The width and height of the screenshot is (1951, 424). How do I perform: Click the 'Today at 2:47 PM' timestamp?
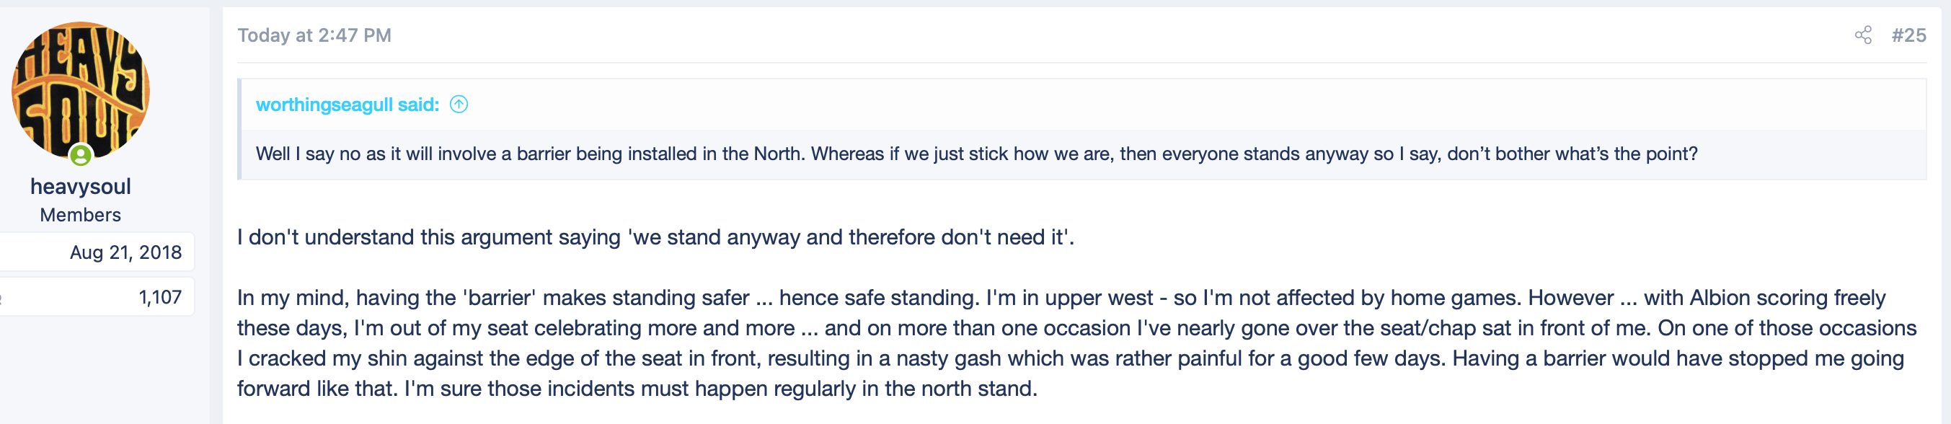coord(314,35)
